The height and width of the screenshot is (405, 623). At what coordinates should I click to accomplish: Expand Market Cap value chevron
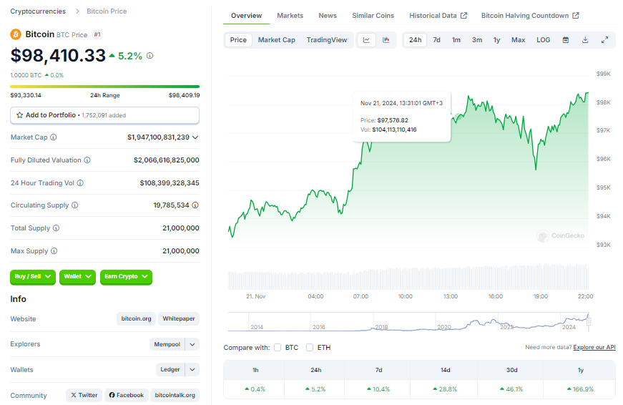coord(195,137)
